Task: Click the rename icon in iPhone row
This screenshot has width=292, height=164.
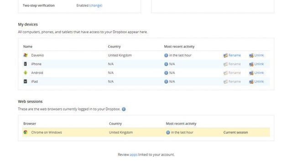Action: tap(225, 64)
